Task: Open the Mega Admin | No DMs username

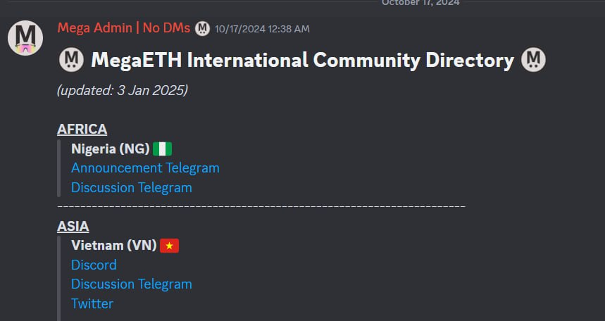Action: [123, 28]
